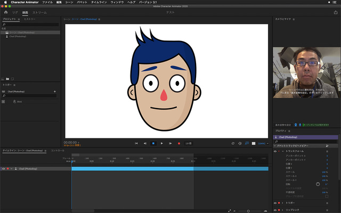Image resolution: width=341 pixels, height=213 pixels.
Task: Click the go-to-start playback icon
Action: click(136, 143)
